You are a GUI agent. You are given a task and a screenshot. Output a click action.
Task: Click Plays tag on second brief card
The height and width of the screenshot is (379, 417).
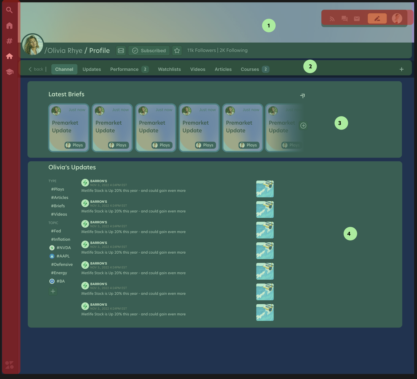click(x=118, y=145)
